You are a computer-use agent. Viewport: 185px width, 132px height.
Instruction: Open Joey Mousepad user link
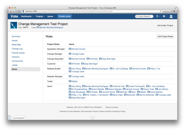[78, 92]
